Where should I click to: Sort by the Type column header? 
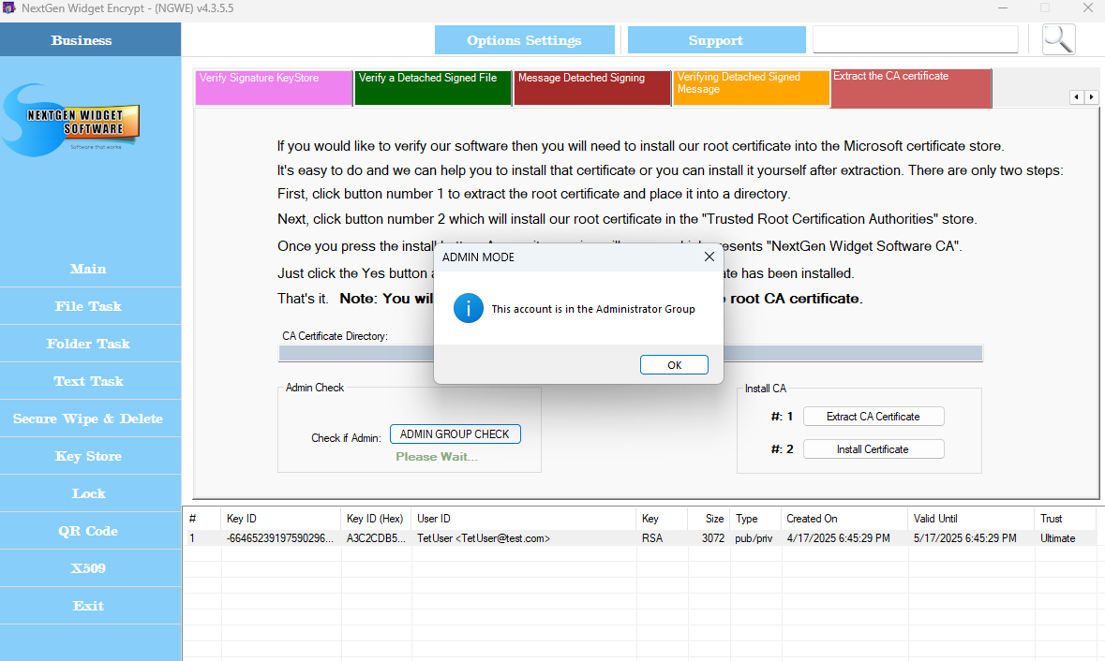click(x=756, y=519)
